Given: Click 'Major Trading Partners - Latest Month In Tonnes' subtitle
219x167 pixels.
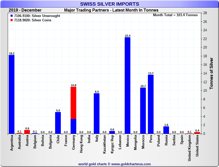Looking at the screenshot, I should point(111,10).
